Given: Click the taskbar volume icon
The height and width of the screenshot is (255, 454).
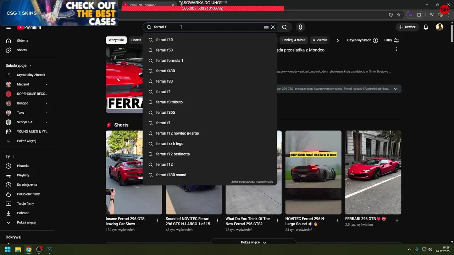Looking at the screenshot, I should pyautogui.click(x=430, y=249).
